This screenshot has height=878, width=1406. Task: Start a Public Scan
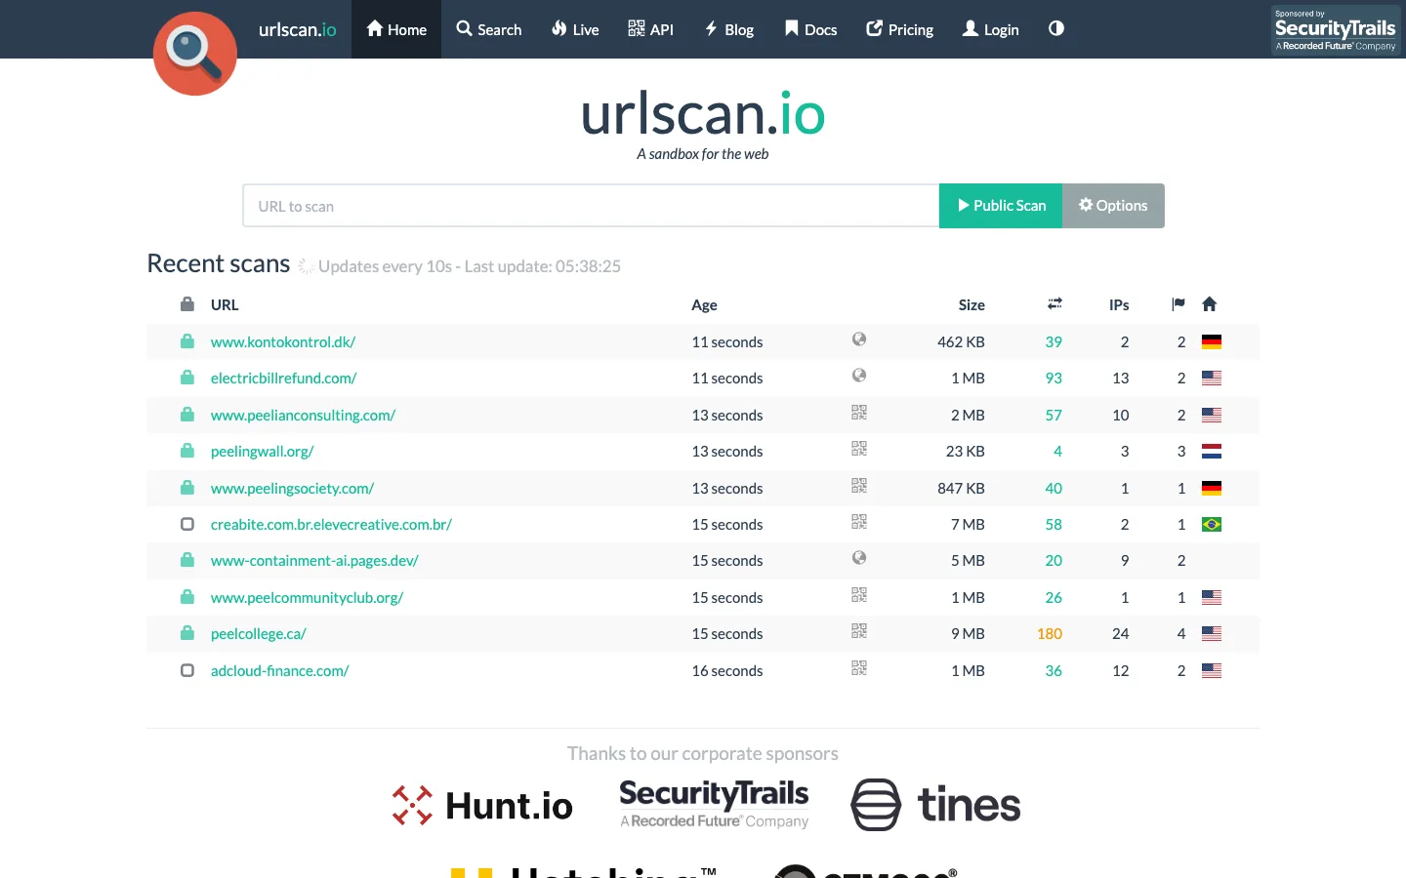coord(1001,206)
